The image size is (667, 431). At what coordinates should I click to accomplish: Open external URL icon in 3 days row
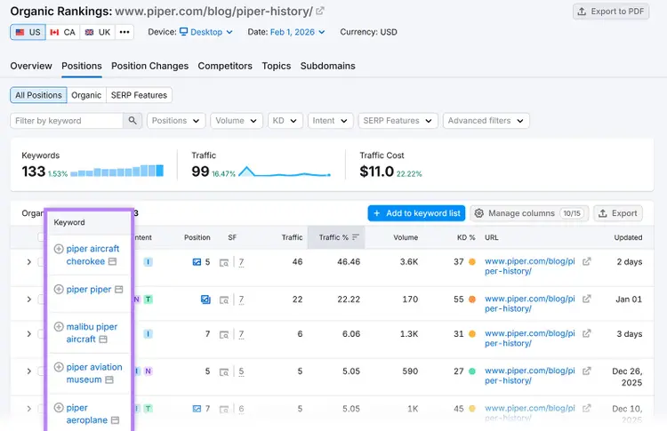click(x=587, y=333)
